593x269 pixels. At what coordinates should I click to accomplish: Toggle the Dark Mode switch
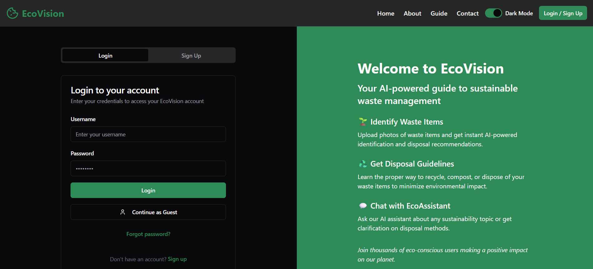pyautogui.click(x=493, y=13)
